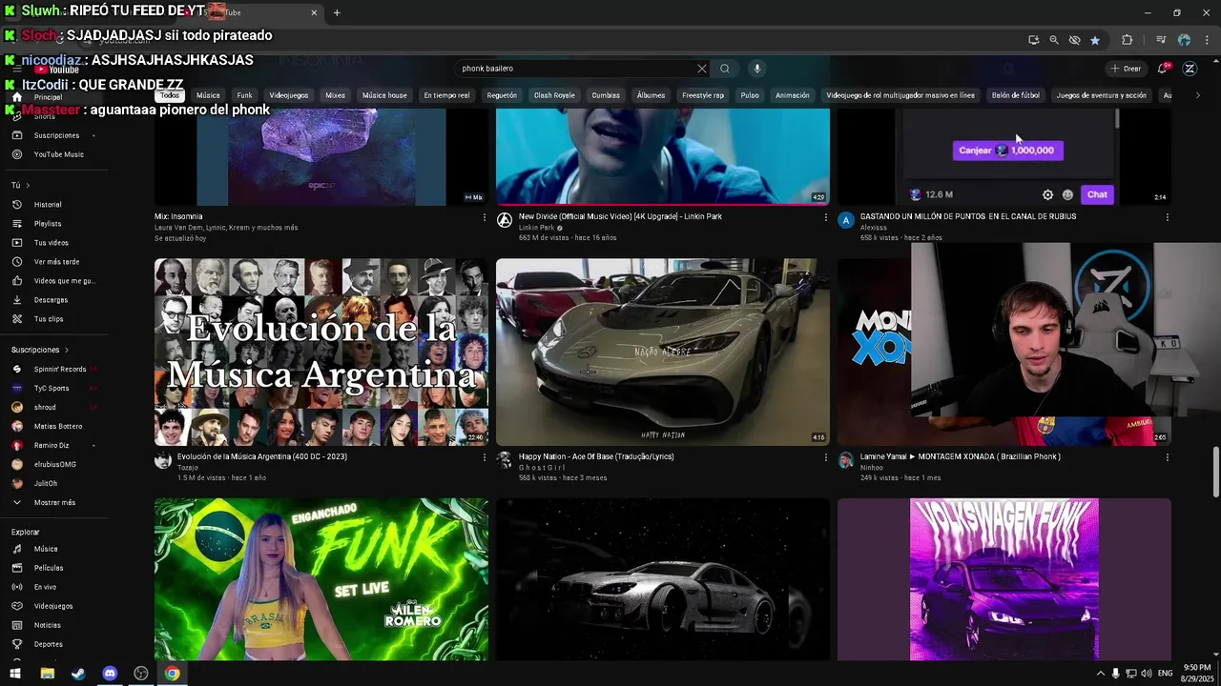Viewport: 1221px width, 686px height.
Task: Open options for Gastando un millón video
Action: click(x=1168, y=217)
